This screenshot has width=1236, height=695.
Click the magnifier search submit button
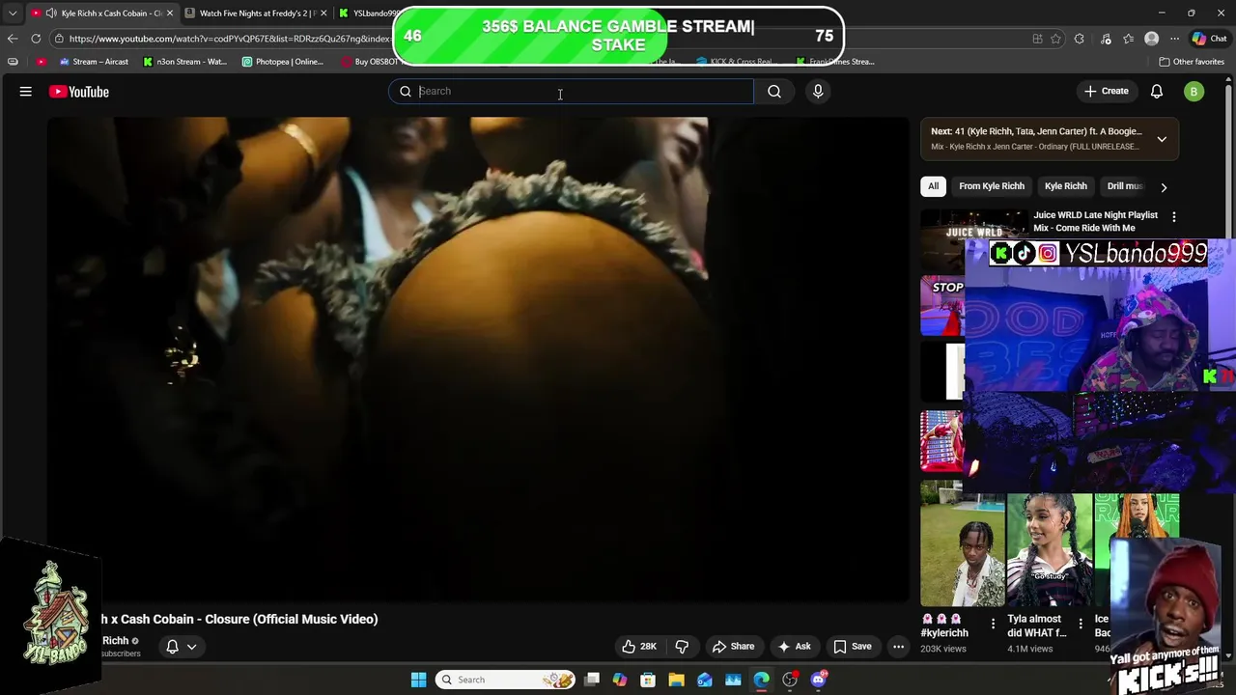pos(774,92)
